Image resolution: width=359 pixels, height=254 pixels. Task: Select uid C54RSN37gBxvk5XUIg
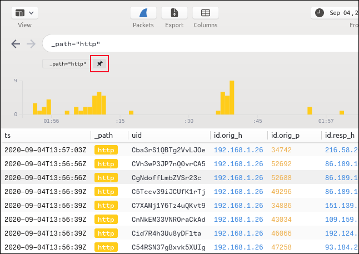pos(168,247)
